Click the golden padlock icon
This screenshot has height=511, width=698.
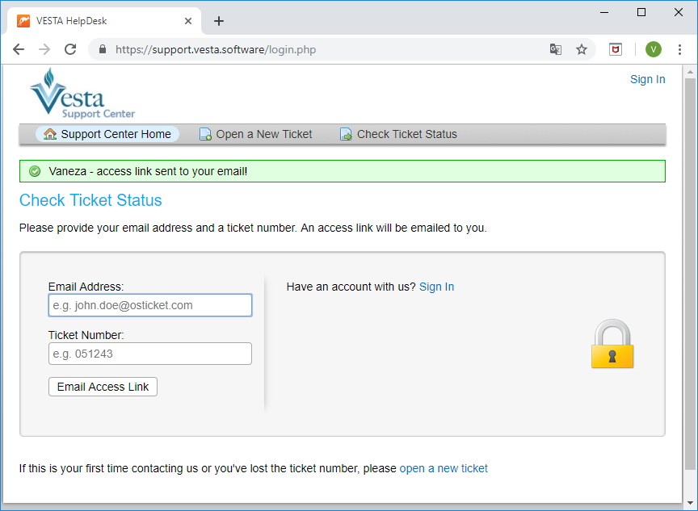coord(612,345)
